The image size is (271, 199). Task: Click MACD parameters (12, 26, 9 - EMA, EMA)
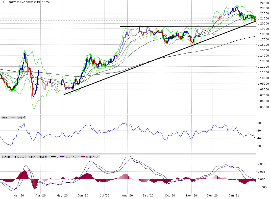tap(29, 157)
